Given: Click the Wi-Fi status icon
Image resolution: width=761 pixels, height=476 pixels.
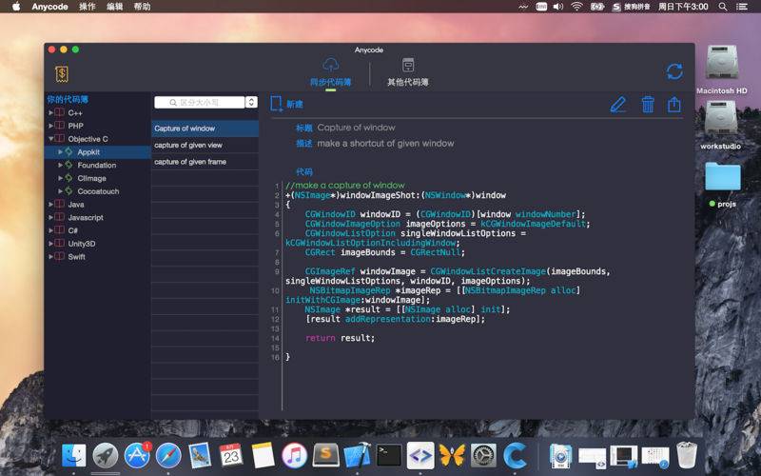Looking at the screenshot, I should (576, 7).
